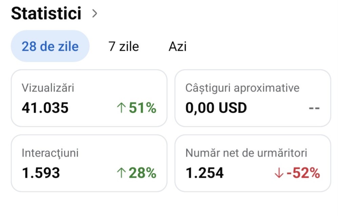Screen dimensions: 339x216
Task: Click the 51% views growth figure
Action: coord(142,108)
